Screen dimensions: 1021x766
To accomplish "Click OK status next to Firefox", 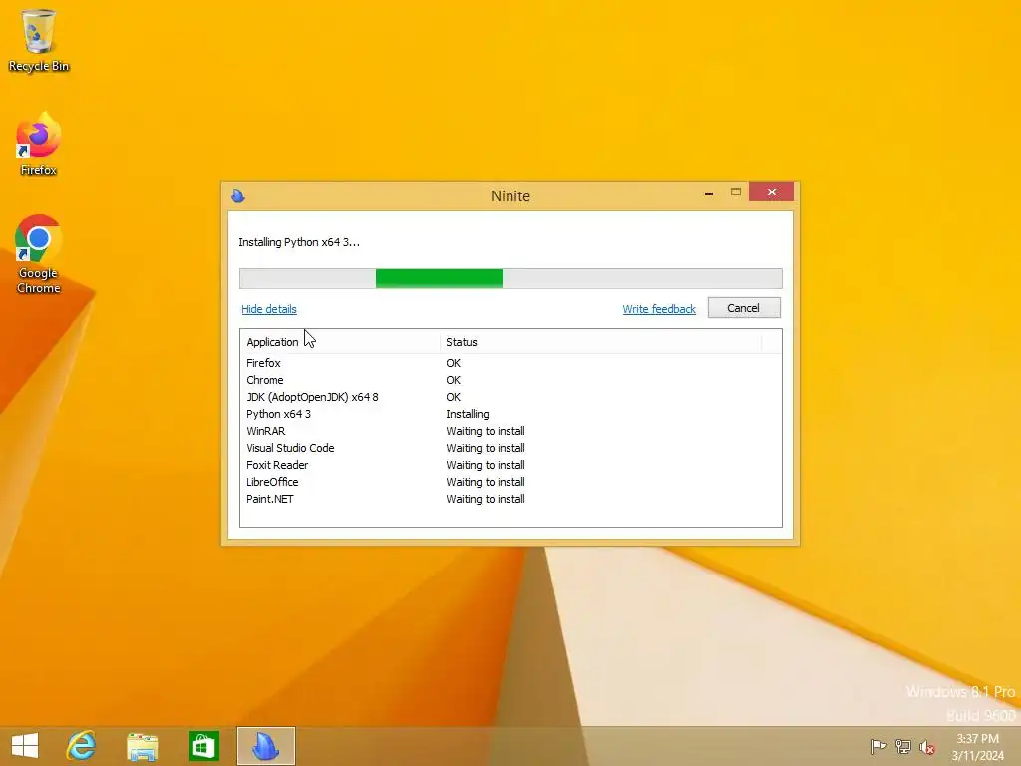I will (x=454, y=363).
